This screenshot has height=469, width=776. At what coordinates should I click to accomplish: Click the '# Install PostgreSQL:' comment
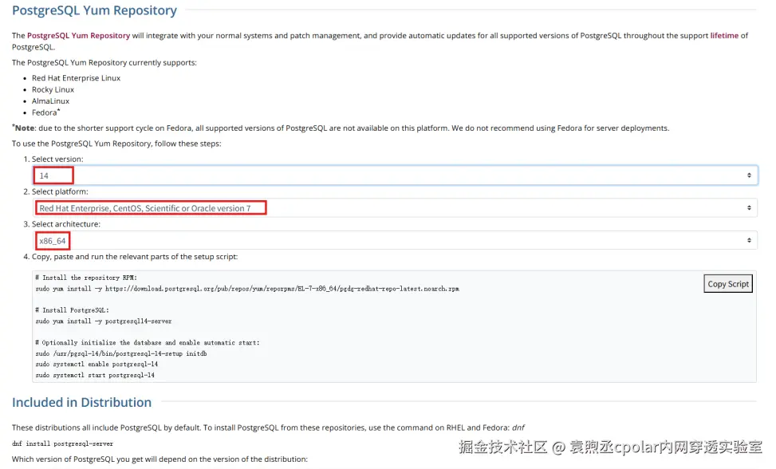click(73, 310)
